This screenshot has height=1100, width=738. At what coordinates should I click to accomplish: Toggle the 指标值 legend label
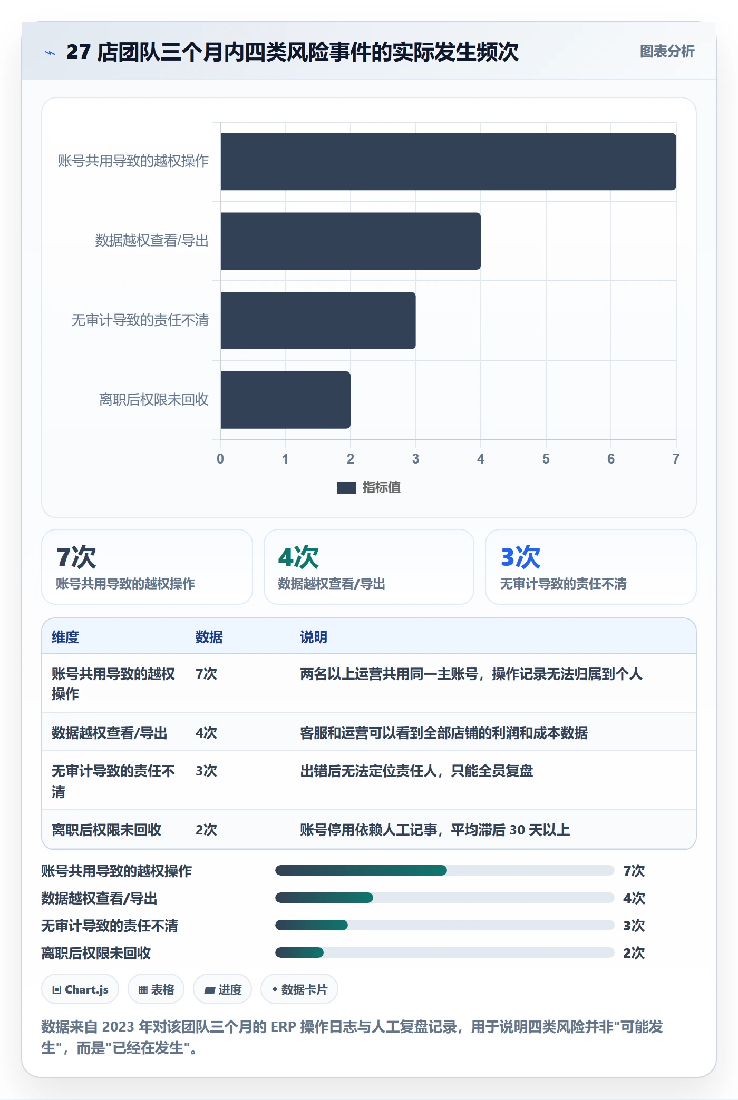(381, 488)
